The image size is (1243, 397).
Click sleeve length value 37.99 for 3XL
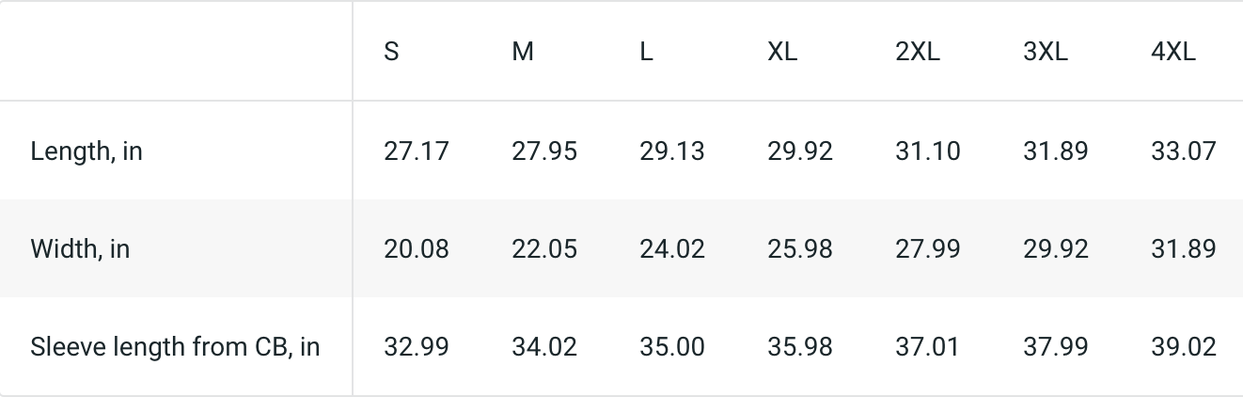tap(1056, 346)
